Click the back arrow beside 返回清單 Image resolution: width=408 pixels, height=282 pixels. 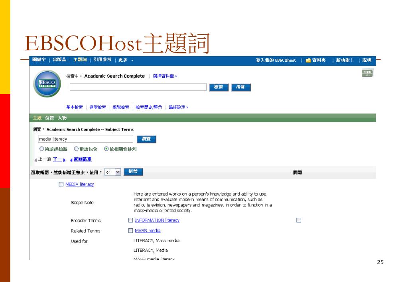(71, 160)
